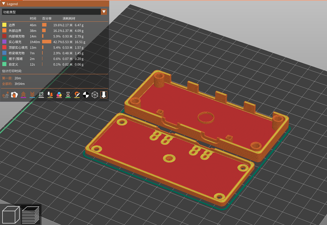327x225 pixels.
Task: Hide the 顶部实心填充 feature type row
Action: 54,47
